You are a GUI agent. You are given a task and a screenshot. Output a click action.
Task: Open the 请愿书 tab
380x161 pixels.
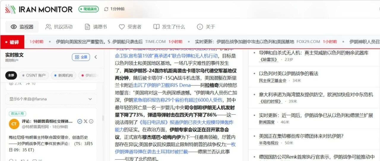(96, 27)
